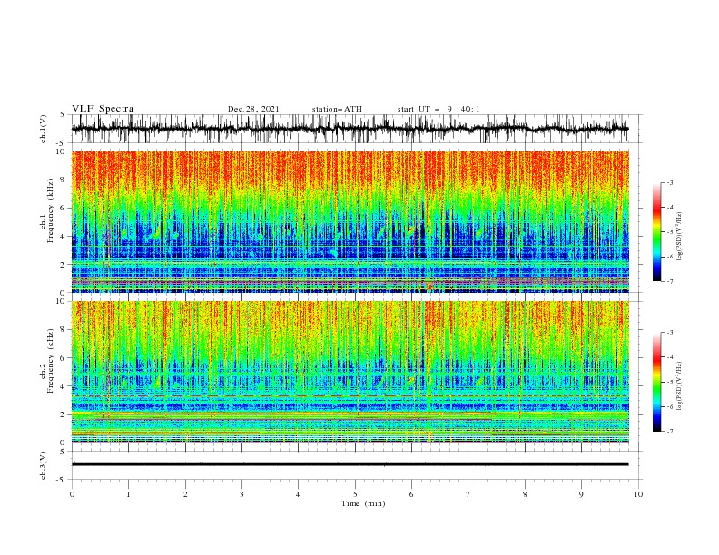Click the ch.1 spectrogram color bar
Screen dimensions: 719x555
[x=656, y=232]
